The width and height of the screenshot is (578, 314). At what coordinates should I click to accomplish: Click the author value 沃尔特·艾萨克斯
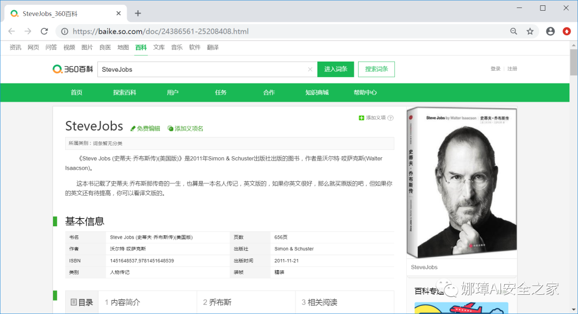[x=128, y=249]
